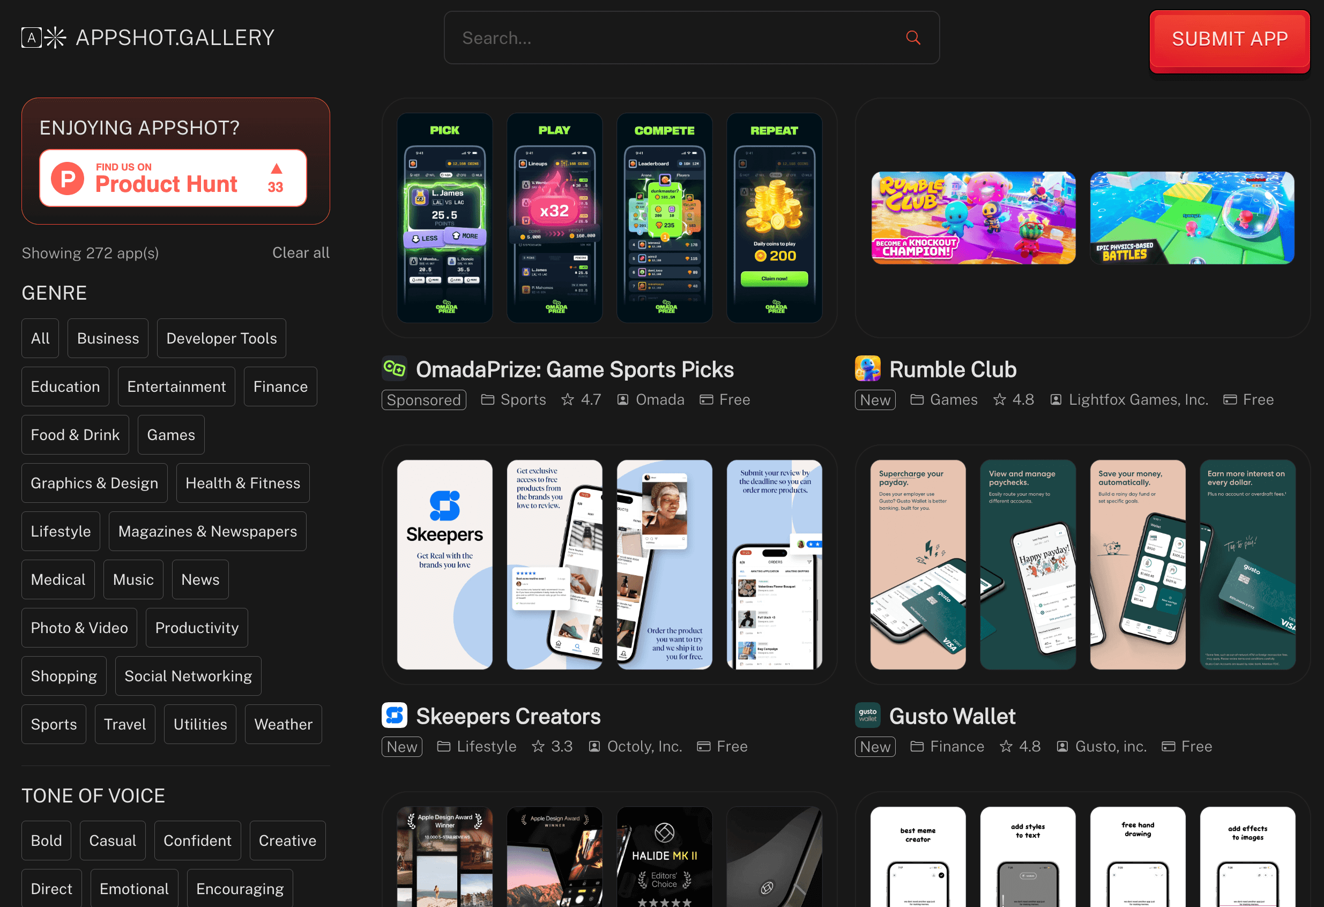Select the Finance genre filter
This screenshot has height=907, width=1324.
pos(281,386)
